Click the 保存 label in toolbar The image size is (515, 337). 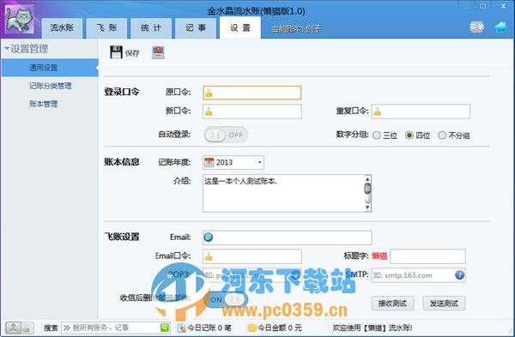(x=132, y=53)
